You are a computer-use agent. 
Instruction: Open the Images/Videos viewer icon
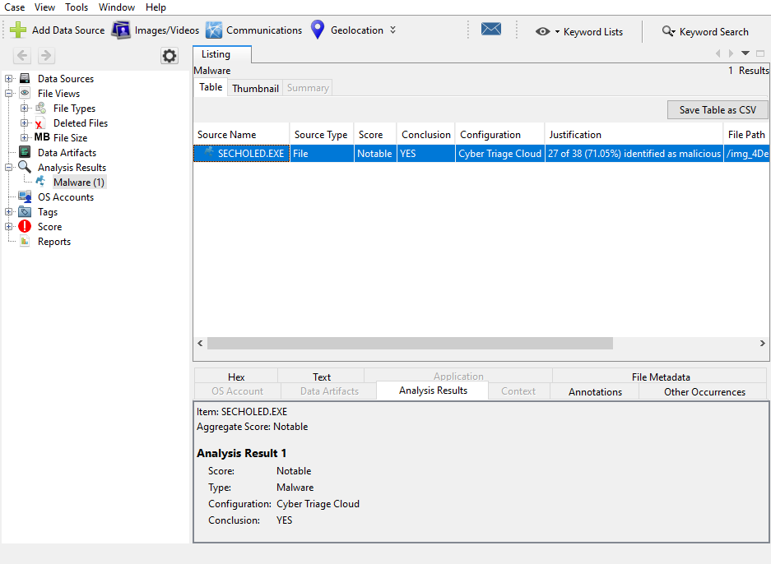[121, 29]
